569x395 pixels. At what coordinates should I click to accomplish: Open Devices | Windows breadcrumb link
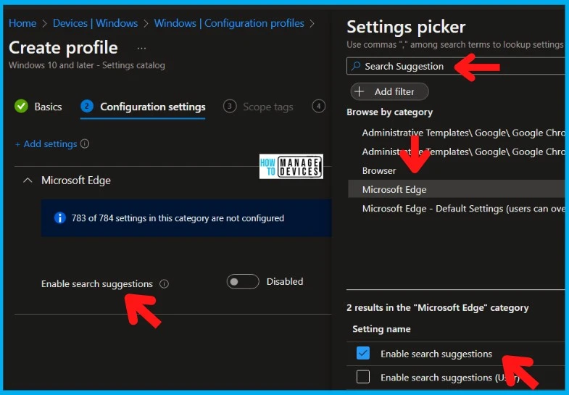coord(95,23)
